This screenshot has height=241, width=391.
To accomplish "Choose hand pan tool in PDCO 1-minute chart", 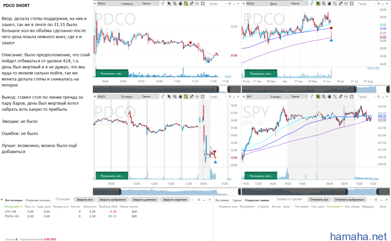I will click(x=180, y=4).
